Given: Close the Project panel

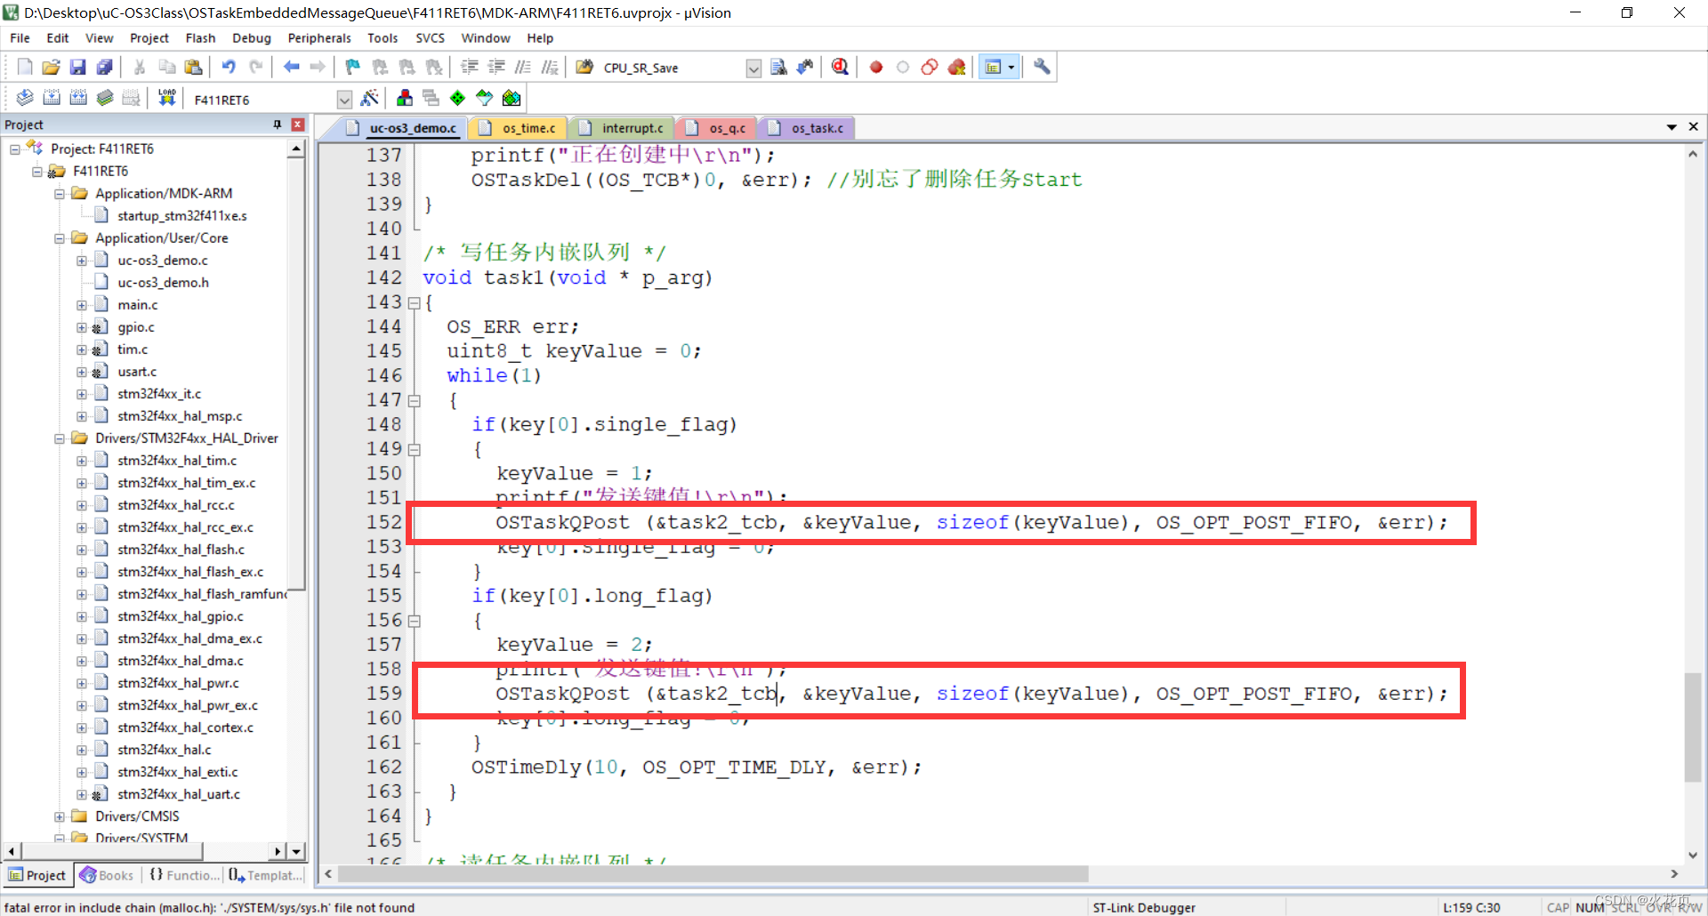Looking at the screenshot, I should coord(298,125).
